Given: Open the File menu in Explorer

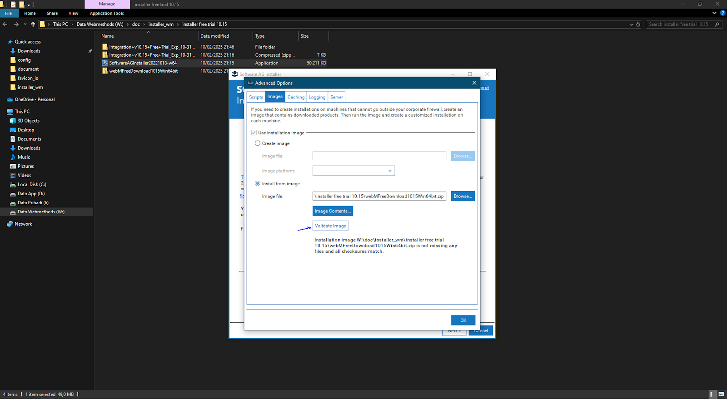Looking at the screenshot, I should click(8, 13).
